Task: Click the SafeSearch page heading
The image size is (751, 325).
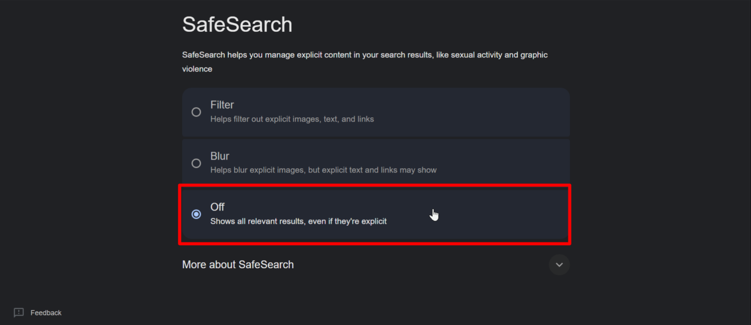Action: [x=237, y=24]
